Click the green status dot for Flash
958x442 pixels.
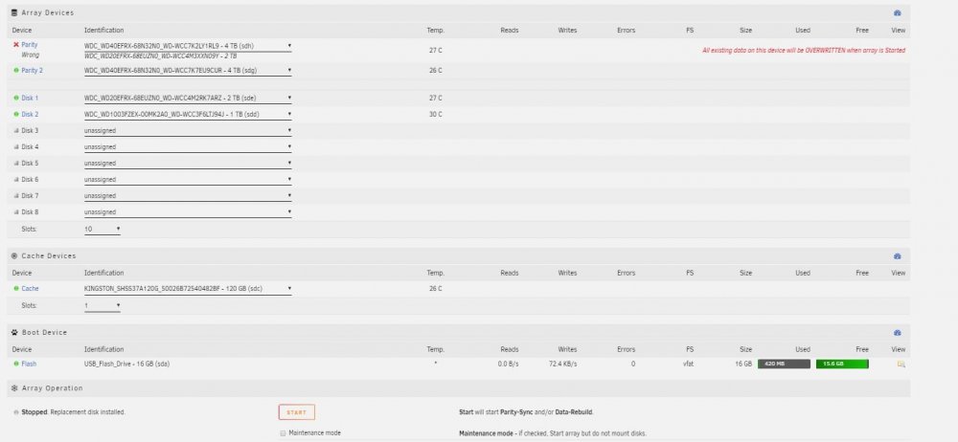pos(16,364)
